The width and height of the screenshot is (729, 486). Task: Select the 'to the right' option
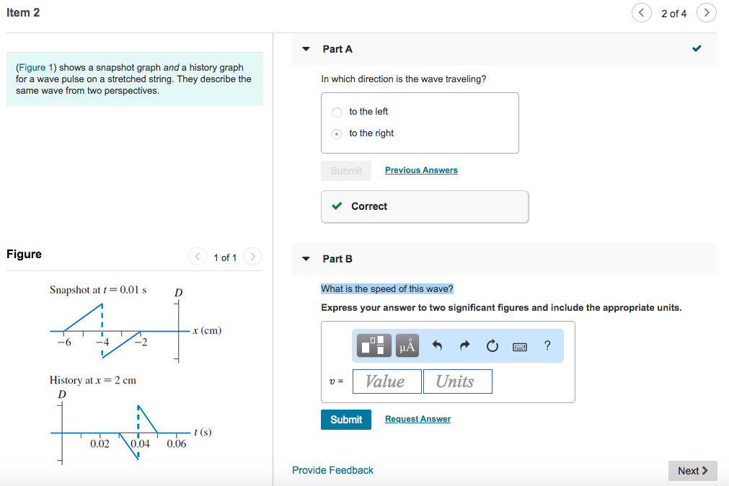[337, 134]
